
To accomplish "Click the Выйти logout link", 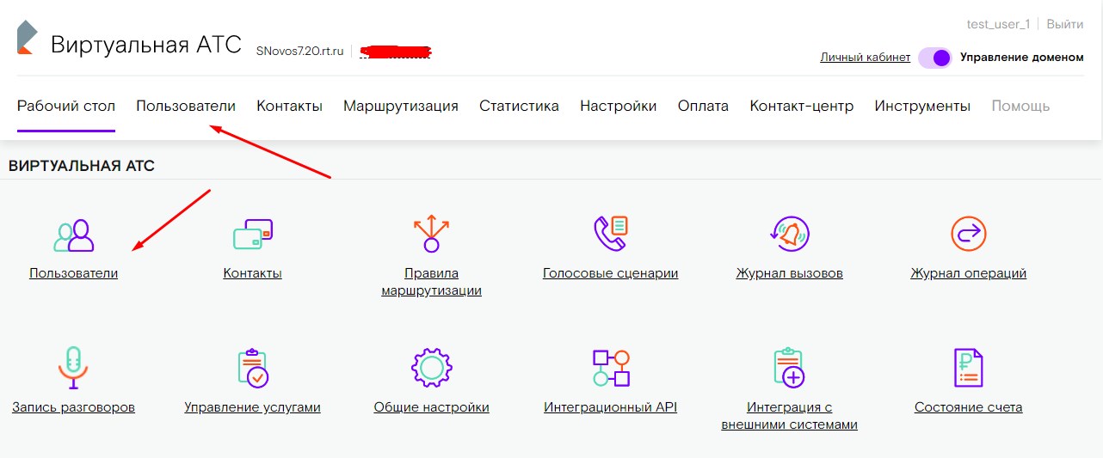I will (1065, 24).
